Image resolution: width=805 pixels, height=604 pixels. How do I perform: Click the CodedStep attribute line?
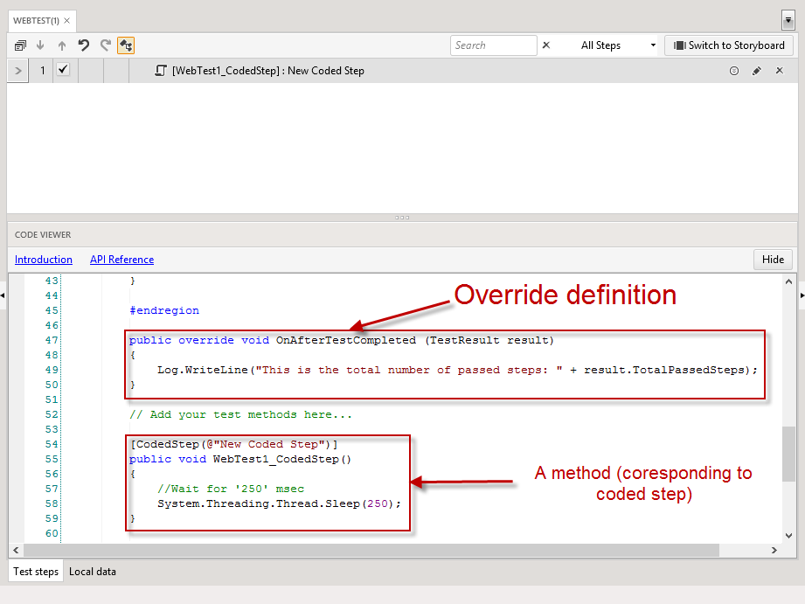(x=233, y=444)
